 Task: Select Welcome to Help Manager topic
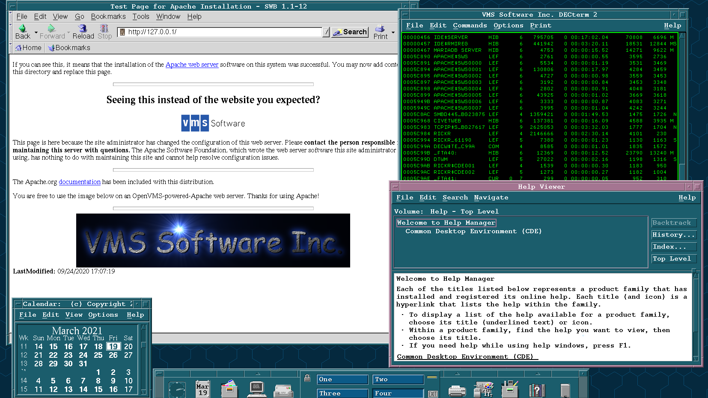coord(446,223)
